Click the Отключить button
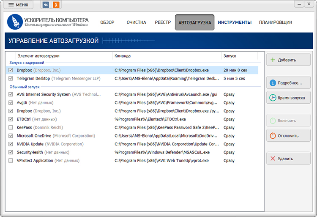317x217 pixels. click(x=289, y=135)
